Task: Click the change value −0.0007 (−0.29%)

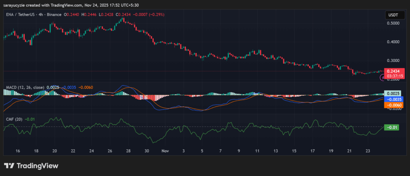Action: tap(149, 15)
